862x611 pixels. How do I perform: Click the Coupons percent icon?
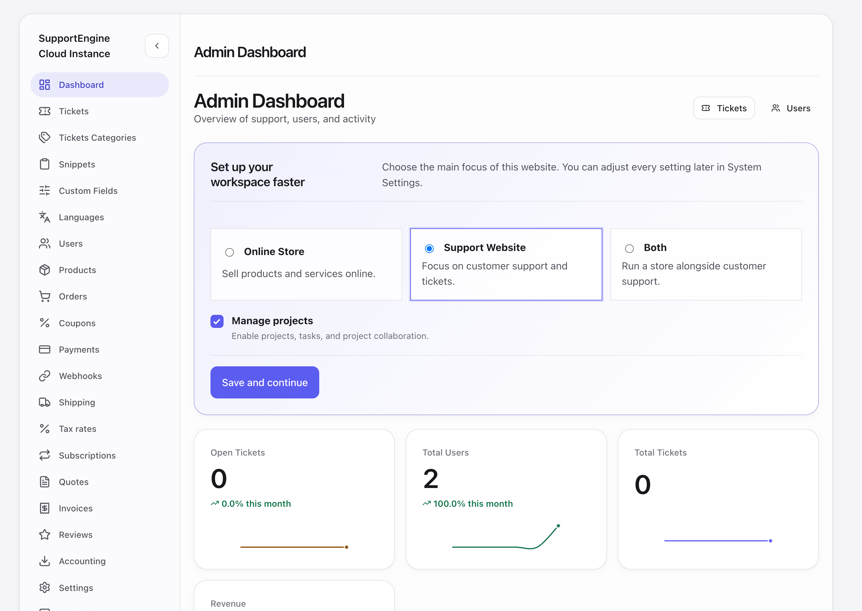[x=45, y=323]
